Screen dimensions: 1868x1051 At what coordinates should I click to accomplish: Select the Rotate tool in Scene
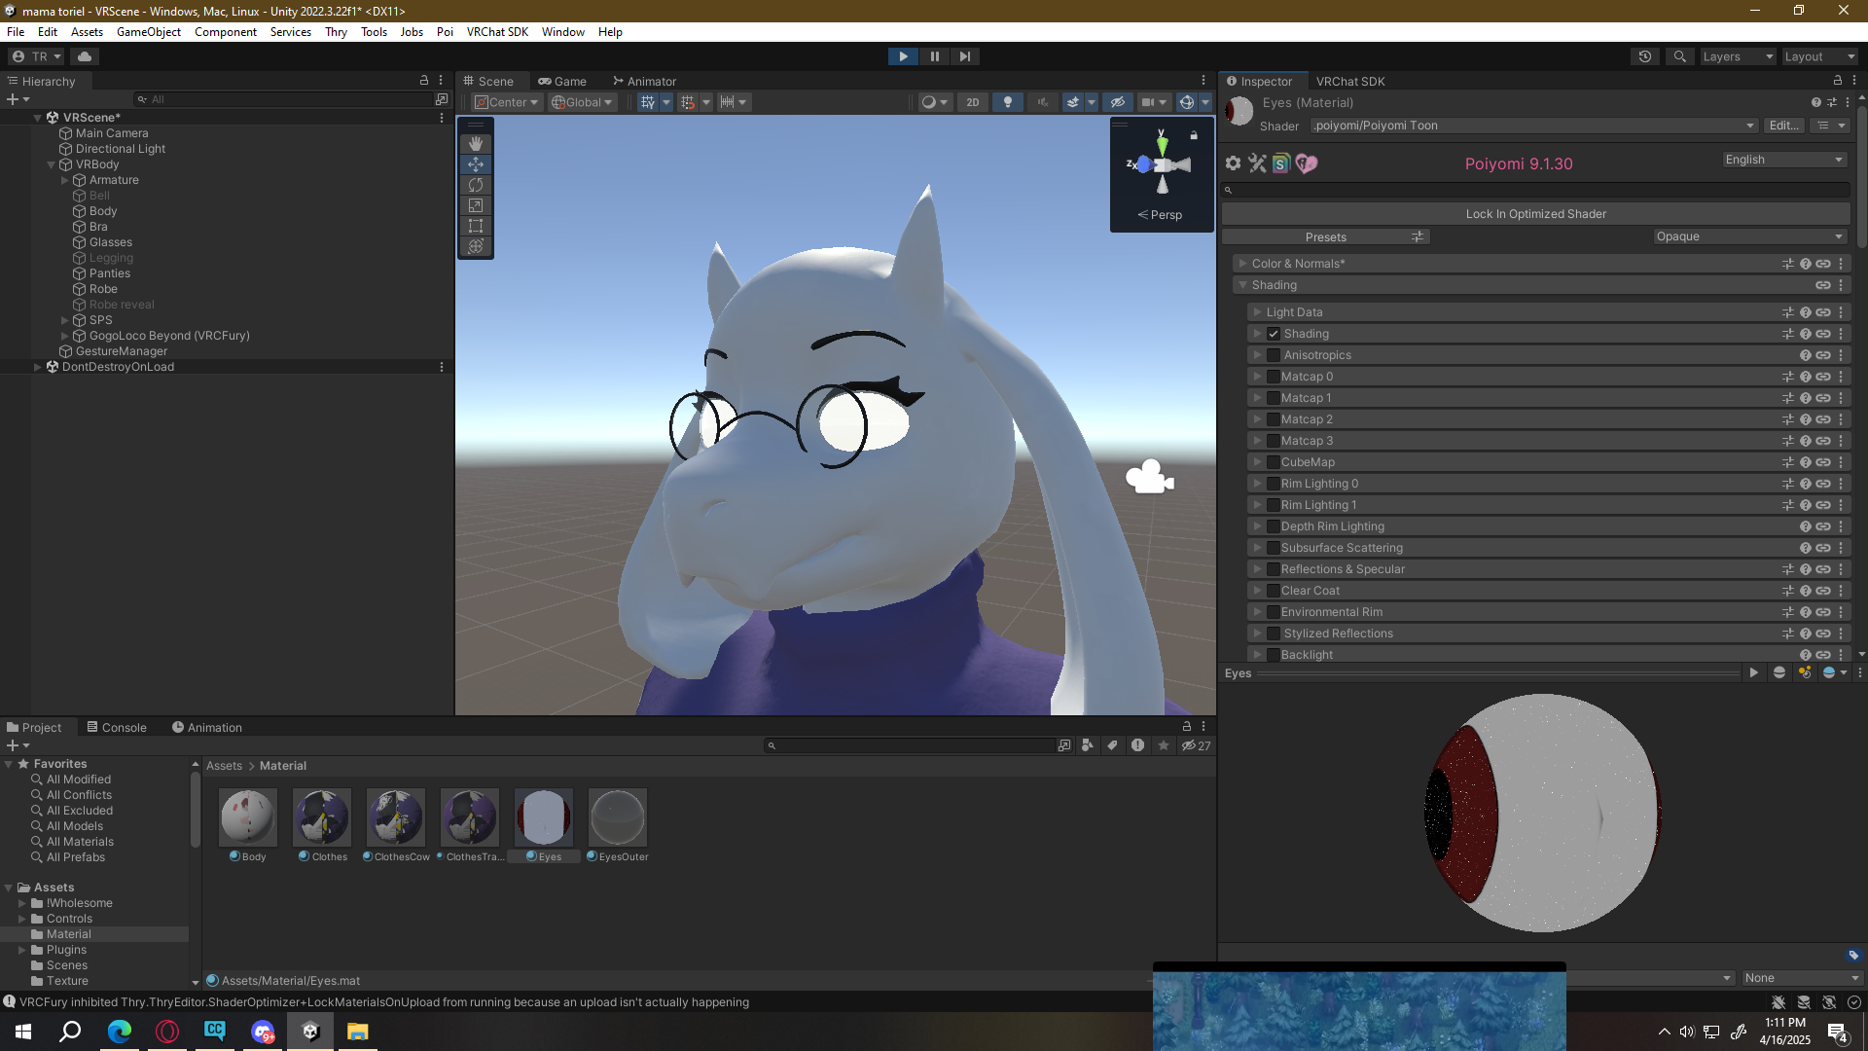point(476,185)
